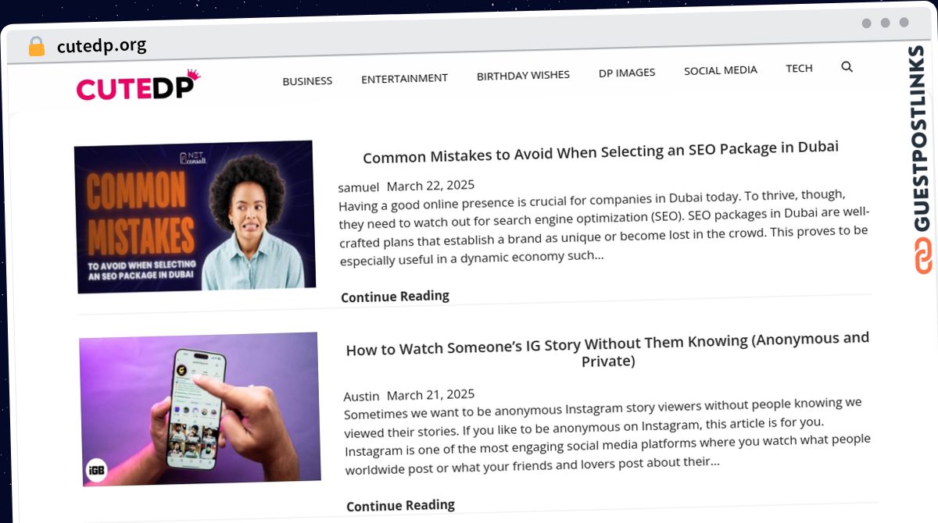The width and height of the screenshot is (938, 523).
Task: Open the DP Images menu
Action: tap(627, 73)
